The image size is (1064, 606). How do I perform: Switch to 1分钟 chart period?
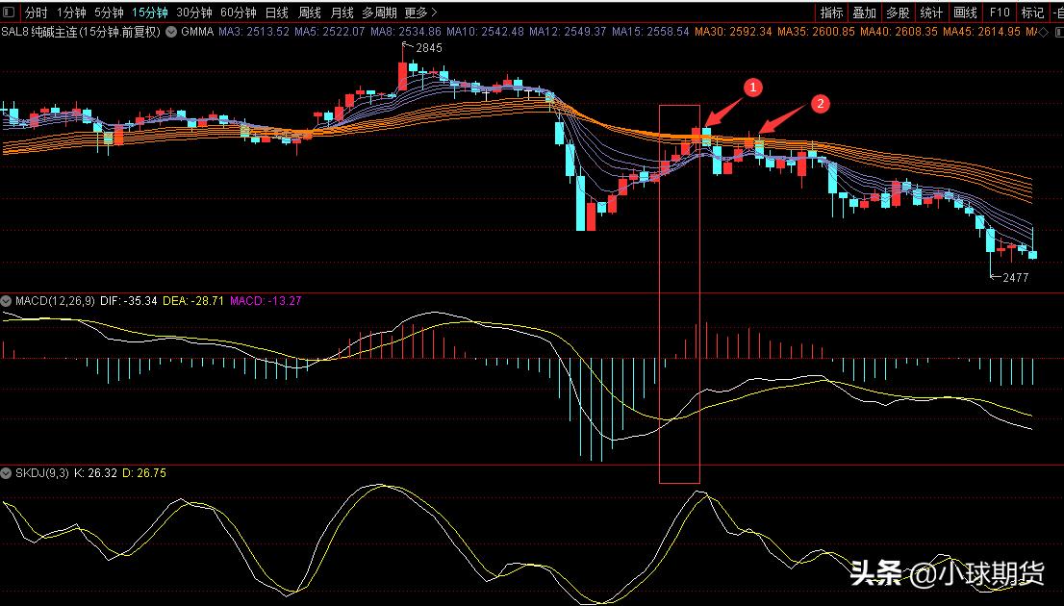(71, 13)
